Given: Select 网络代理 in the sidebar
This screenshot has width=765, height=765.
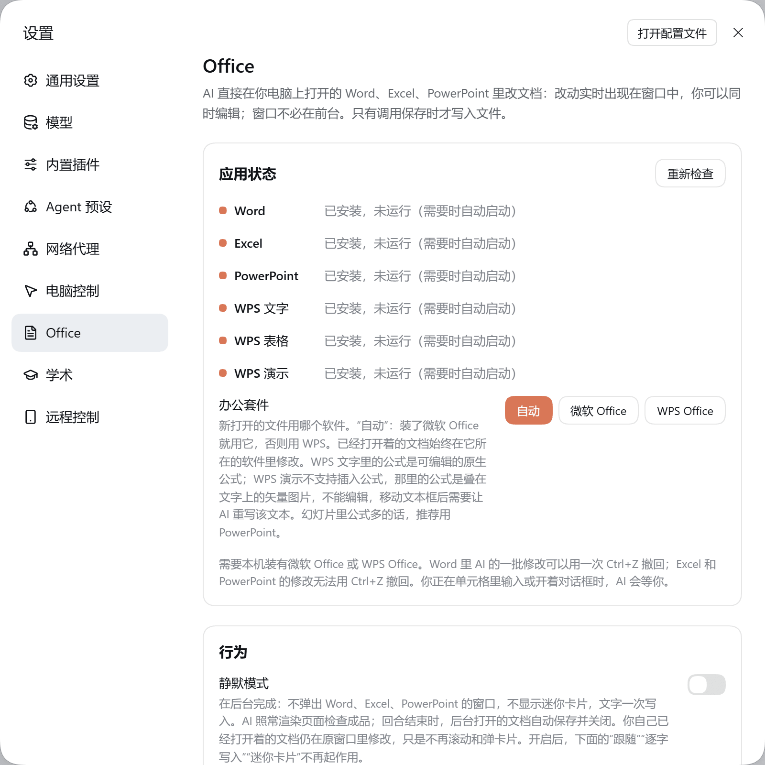Looking at the screenshot, I should (x=90, y=249).
